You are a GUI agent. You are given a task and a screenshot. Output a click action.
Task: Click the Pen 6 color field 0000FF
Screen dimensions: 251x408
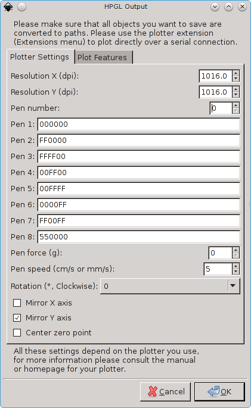pyautogui.click(x=138, y=205)
